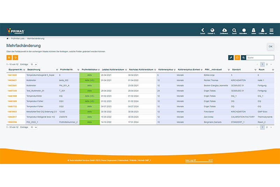
Task: Open filter for Kalibrierzyklus Einheit column
Action: pyautogui.click(x=201, y=70)
